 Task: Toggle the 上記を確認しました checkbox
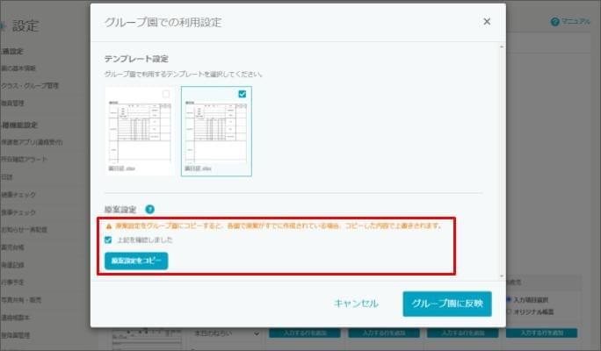109,240
